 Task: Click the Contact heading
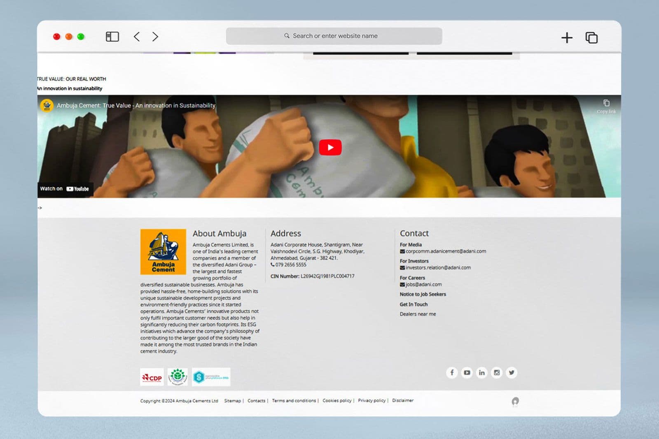[414, 233]
